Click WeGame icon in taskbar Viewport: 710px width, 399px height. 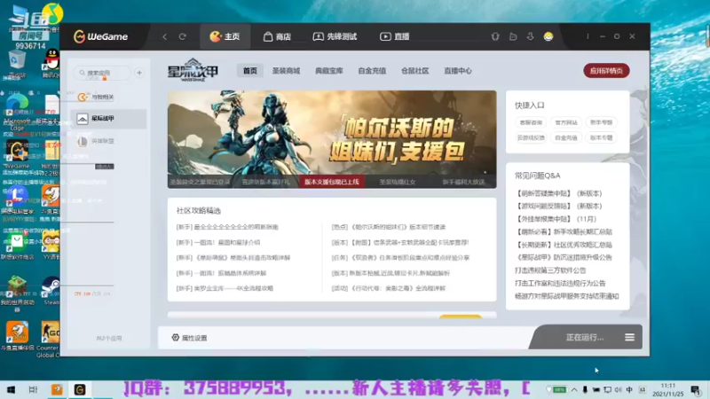[80, 389]
